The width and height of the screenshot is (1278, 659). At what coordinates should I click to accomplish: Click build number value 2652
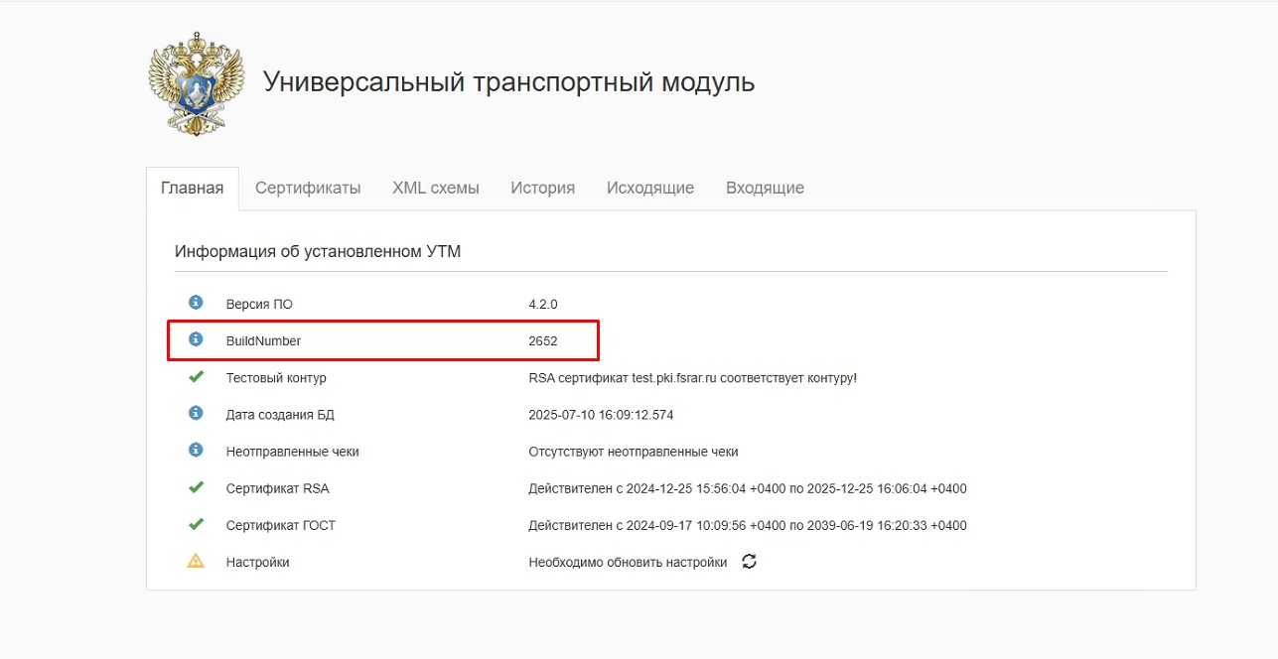(x=543, y=340)
